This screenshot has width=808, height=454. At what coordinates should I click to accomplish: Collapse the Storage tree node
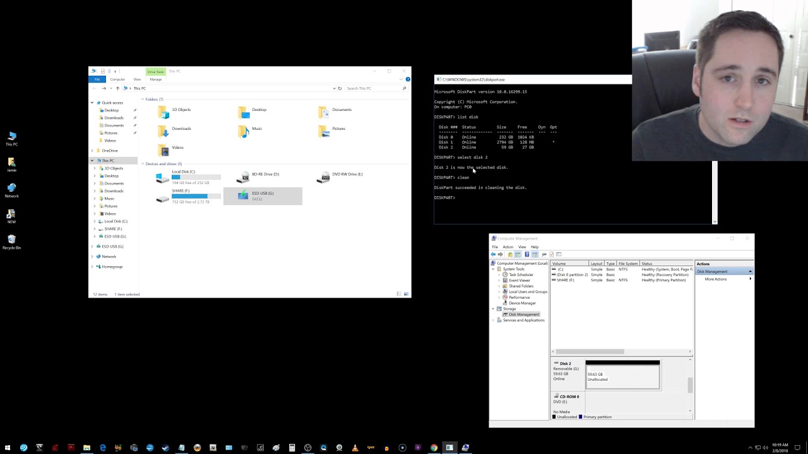pyautogui.click(x=493, y=309)
